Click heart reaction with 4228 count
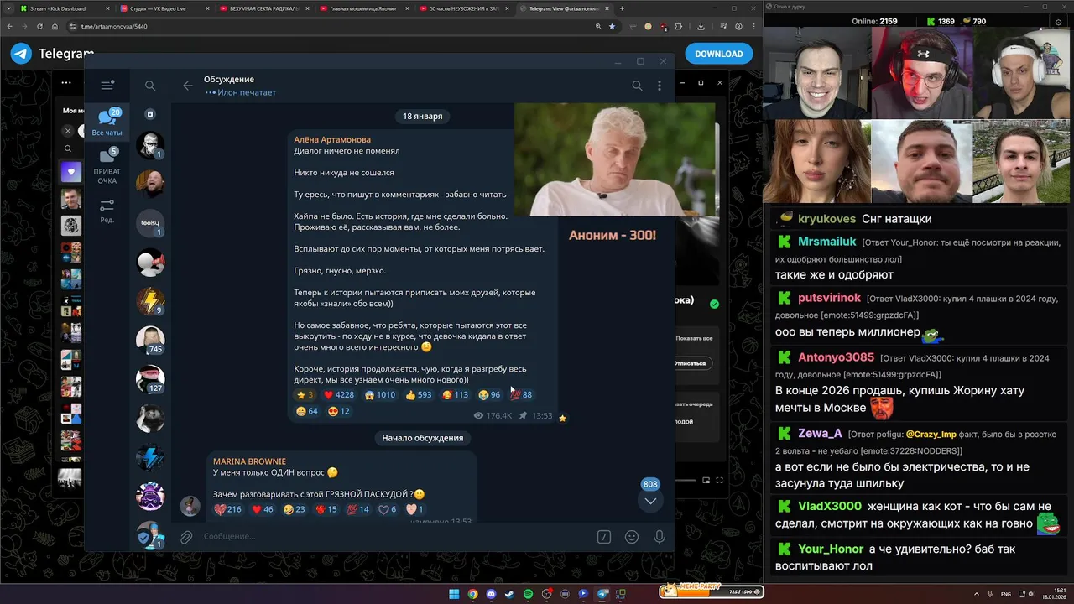The image size is (1074, 604). [339, 394]
